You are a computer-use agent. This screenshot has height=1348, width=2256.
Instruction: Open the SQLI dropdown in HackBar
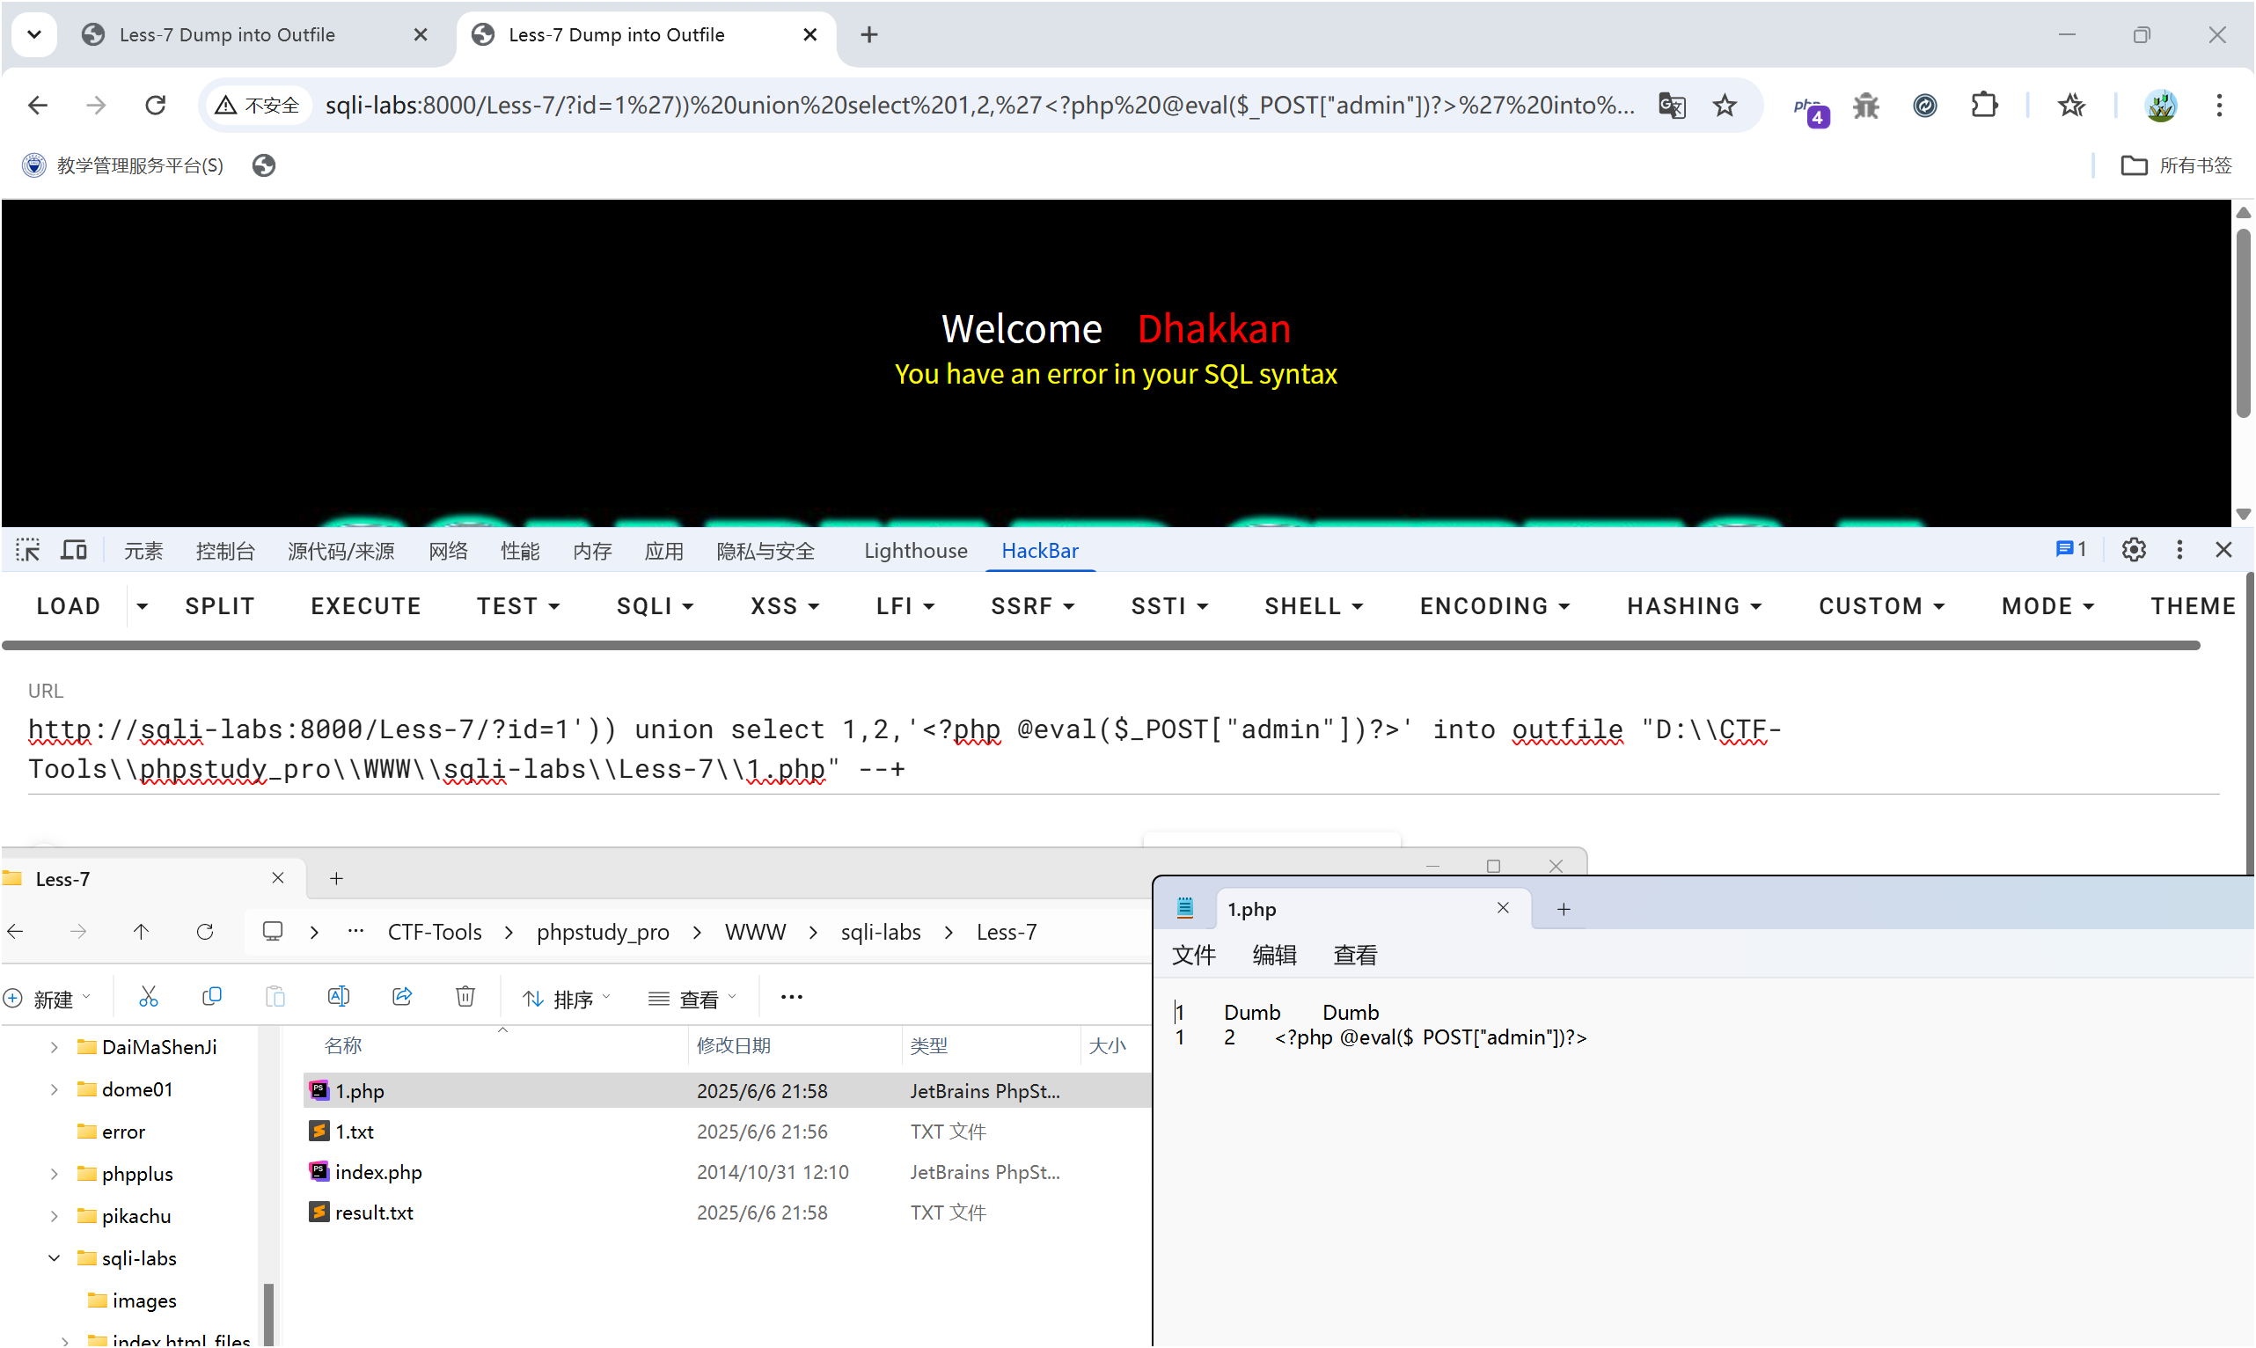pos(654,607)
